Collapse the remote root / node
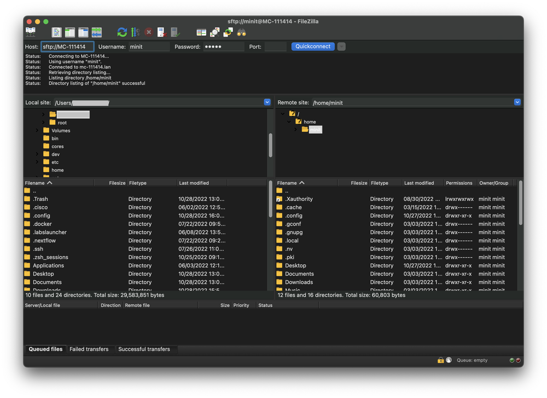 pos(283,114)
